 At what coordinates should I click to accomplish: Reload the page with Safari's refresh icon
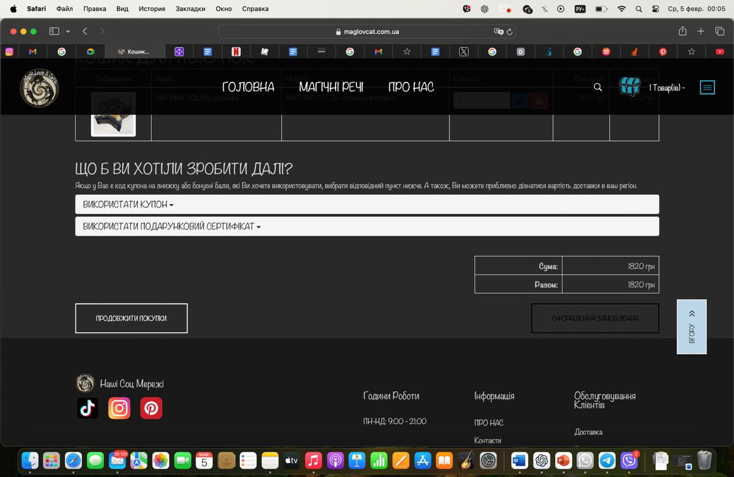pos(509,32)
